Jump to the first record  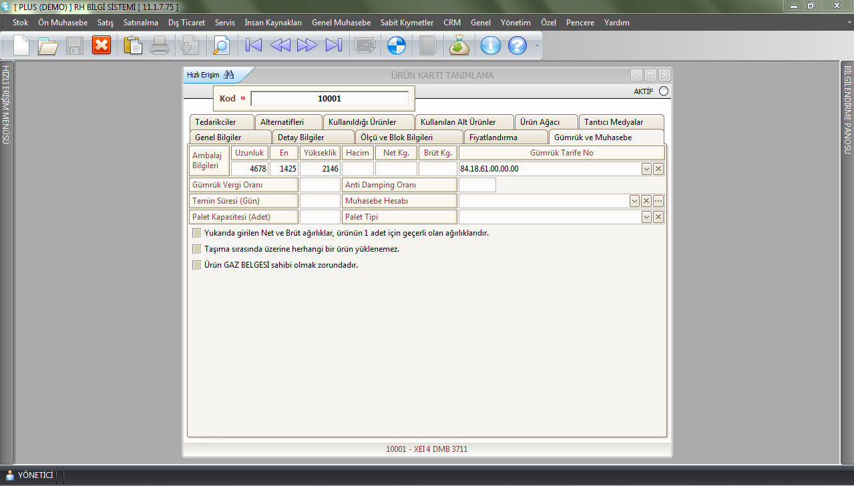click(254, 45)
